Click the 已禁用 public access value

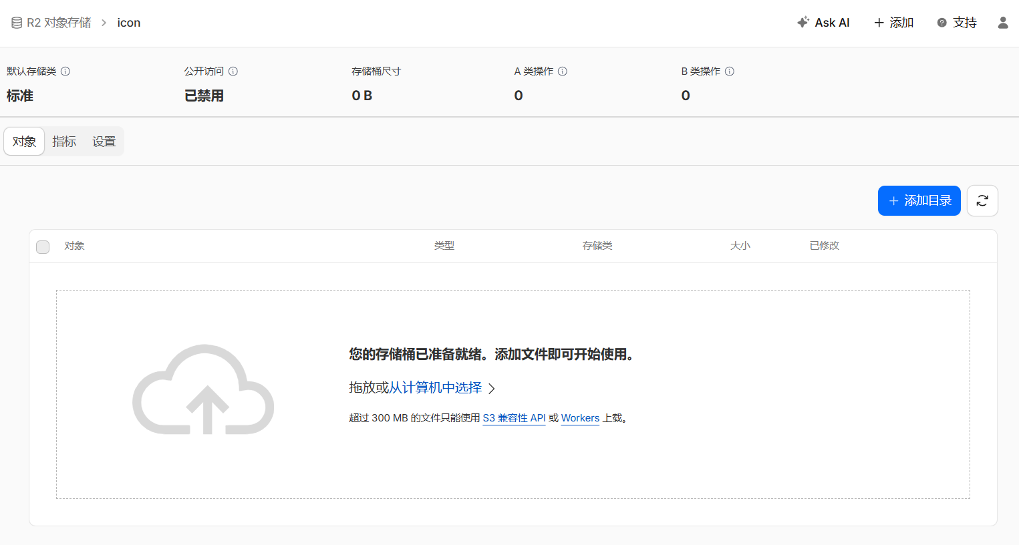click(x=204, y=96)
